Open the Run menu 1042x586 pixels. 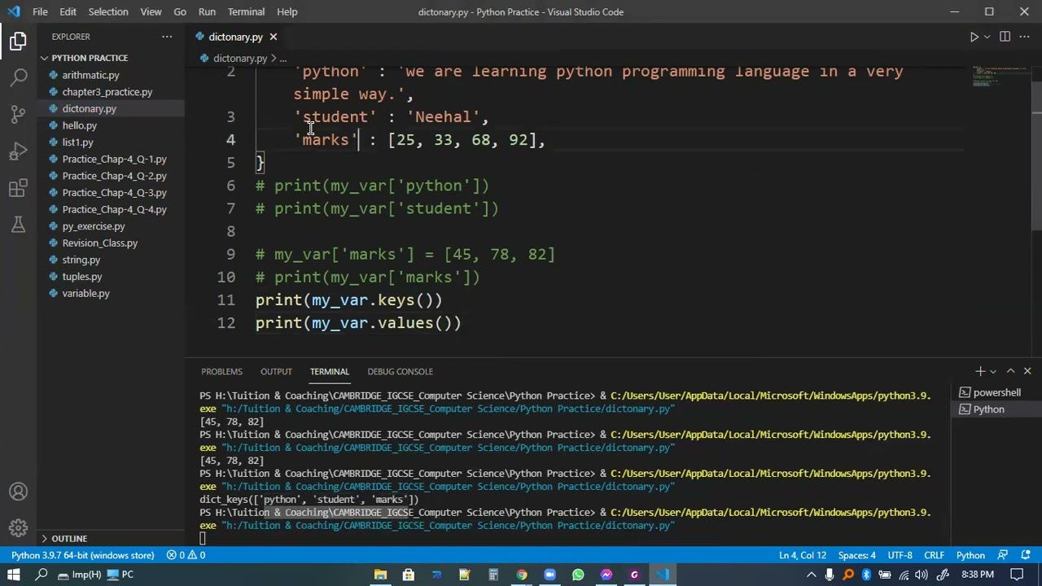pos(207,11)
